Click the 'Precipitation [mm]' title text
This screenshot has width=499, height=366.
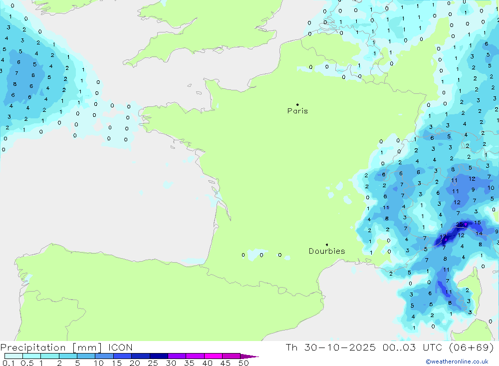[x=51, y=348]
